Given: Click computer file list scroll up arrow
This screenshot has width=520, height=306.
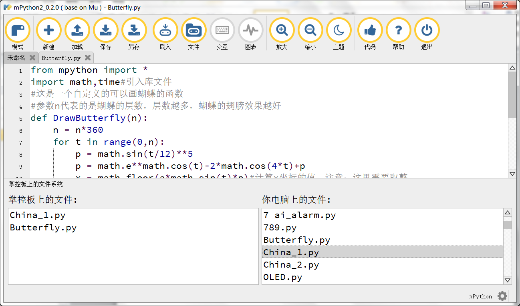Looking at the screenshot, I should click(x=508, y=213).
